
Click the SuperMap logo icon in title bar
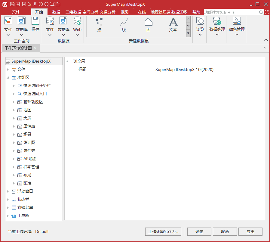[5, 4]
